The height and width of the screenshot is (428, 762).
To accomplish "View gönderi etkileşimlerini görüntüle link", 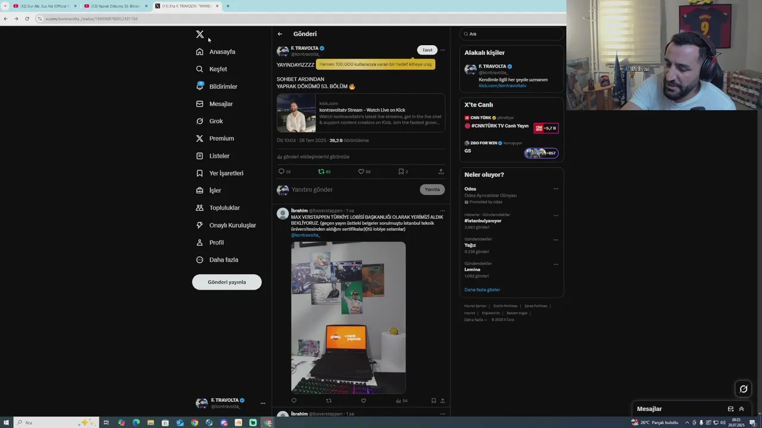I will (314, 157).
